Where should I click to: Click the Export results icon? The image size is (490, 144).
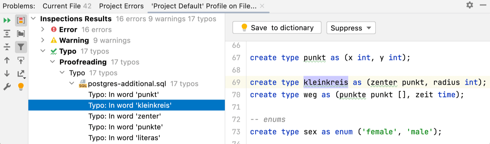coord(21,73)
